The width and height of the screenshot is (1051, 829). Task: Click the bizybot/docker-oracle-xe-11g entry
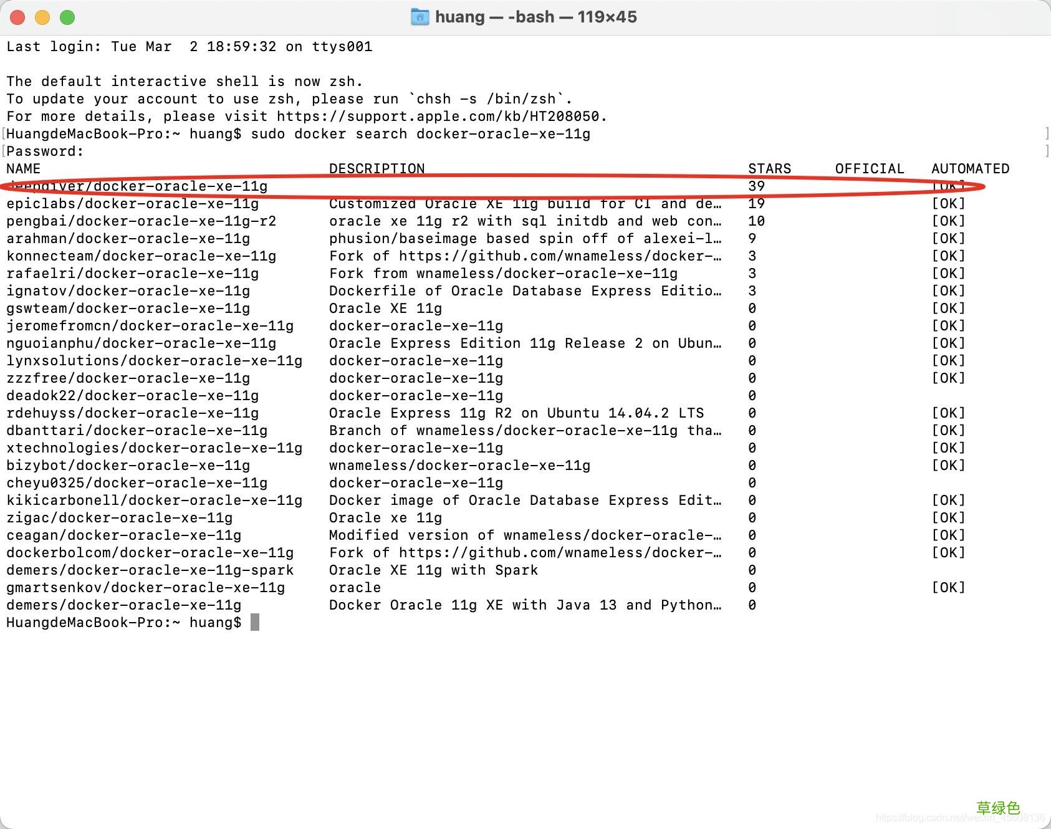click(x=128, y=466)
